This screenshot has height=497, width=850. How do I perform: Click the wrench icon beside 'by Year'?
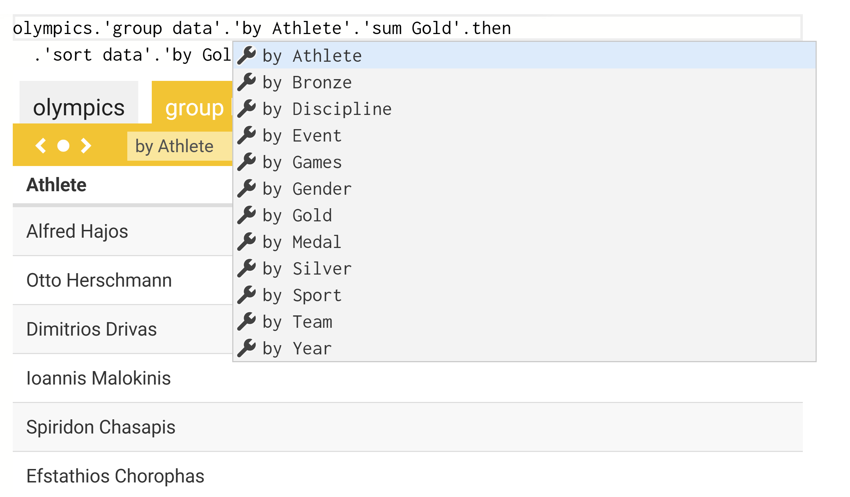tap(246, 348)
